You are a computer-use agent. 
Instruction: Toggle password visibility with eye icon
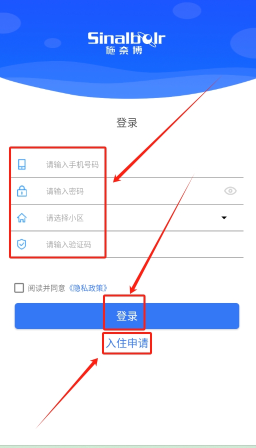(x=230, y=190)
